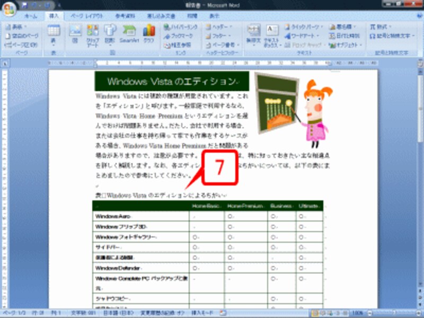Open the 図形 shapes gallery

tap(110, 35)
